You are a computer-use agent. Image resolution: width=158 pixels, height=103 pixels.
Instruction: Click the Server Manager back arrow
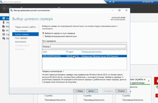point(4,8)
